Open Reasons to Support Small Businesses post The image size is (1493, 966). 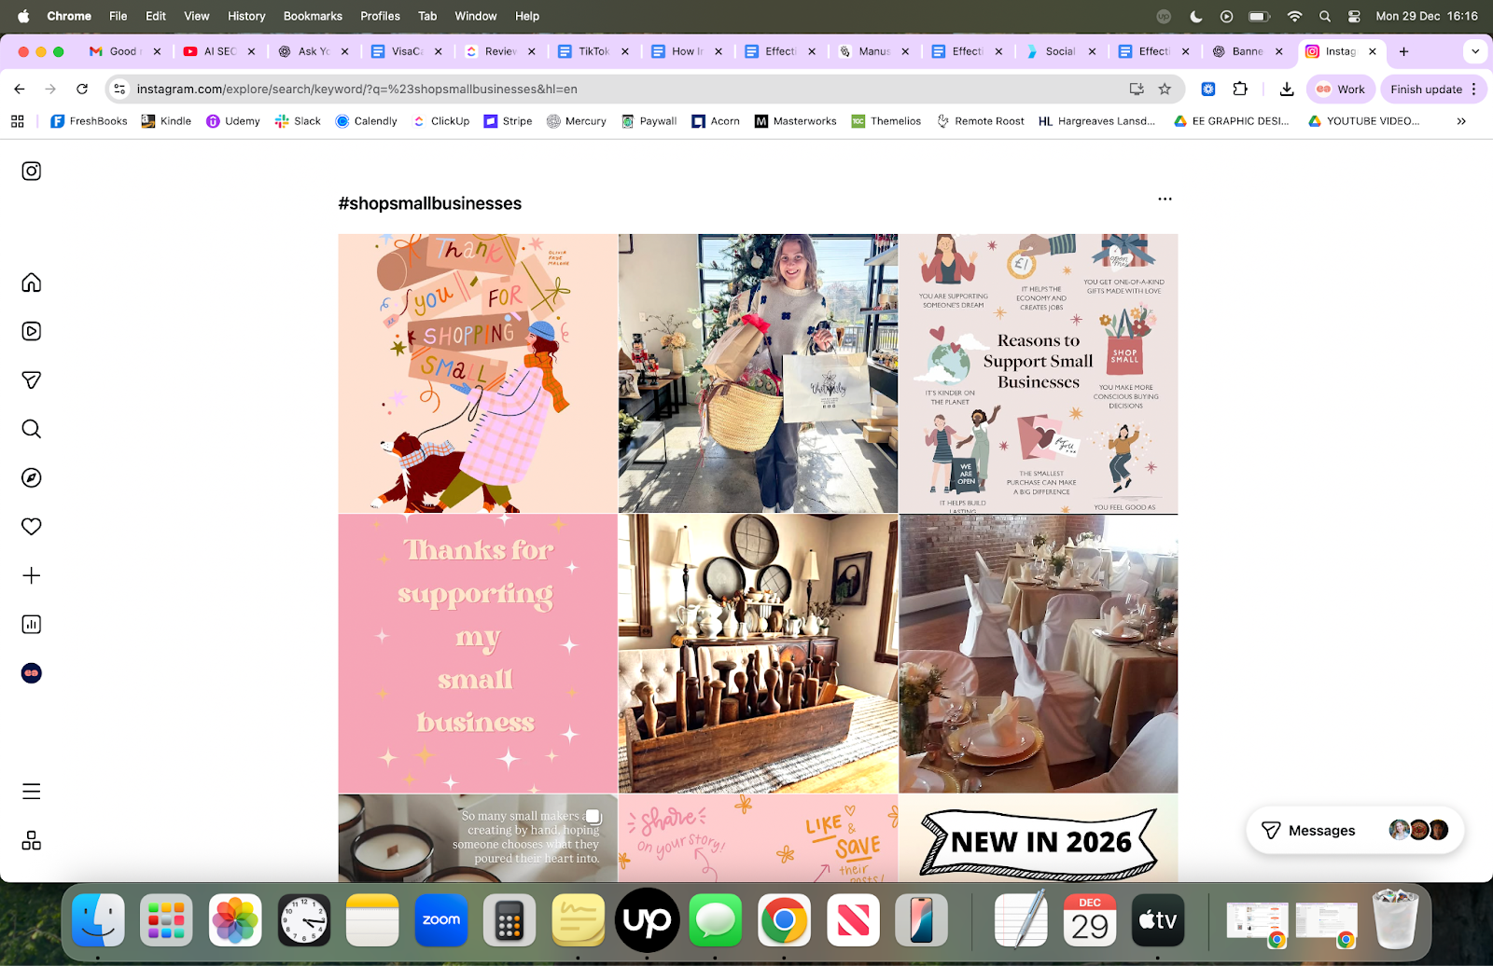click(x=1039, y=373)
